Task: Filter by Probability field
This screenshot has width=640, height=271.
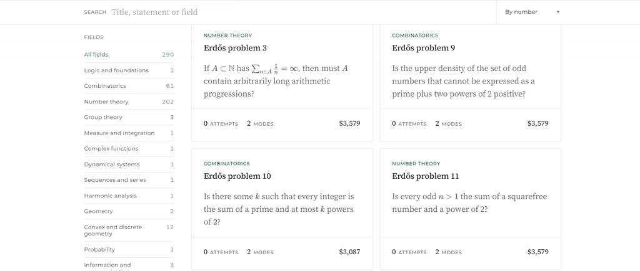Action: (129, 249)
